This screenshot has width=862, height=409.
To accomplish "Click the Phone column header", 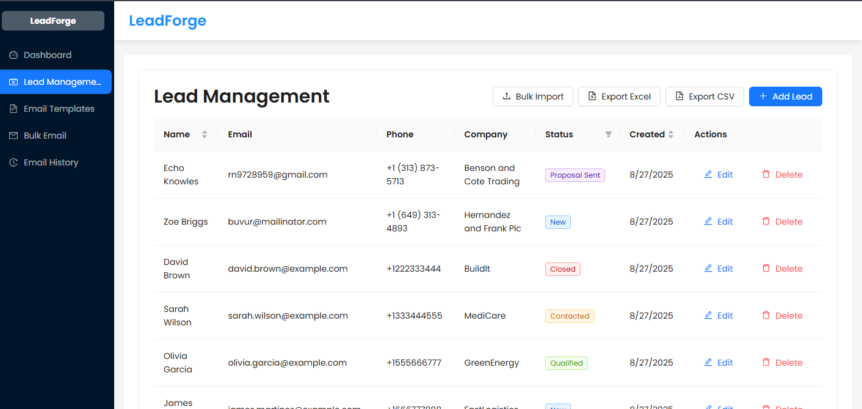I will click(416, 134).
